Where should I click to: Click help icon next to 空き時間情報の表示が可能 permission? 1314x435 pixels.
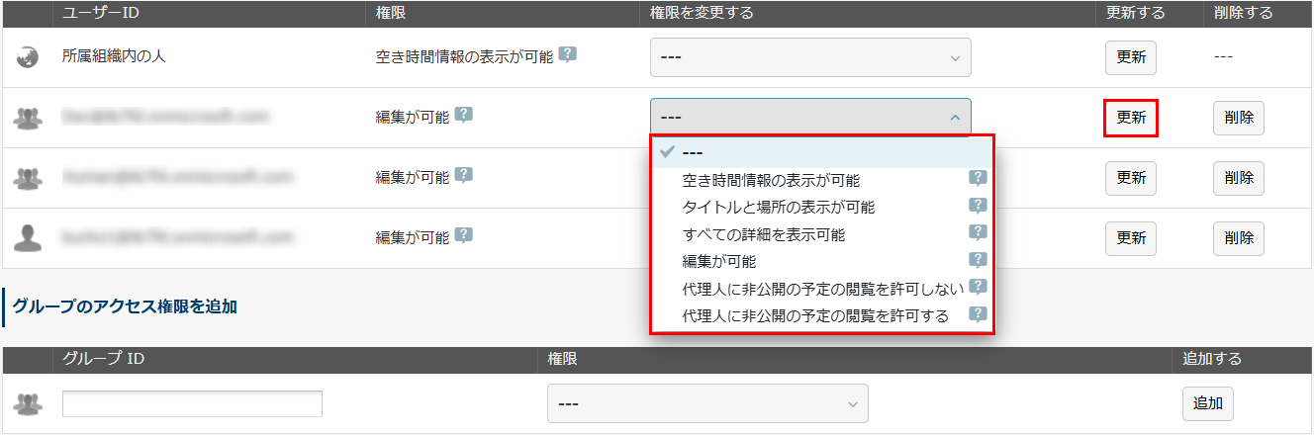point(567,54)
